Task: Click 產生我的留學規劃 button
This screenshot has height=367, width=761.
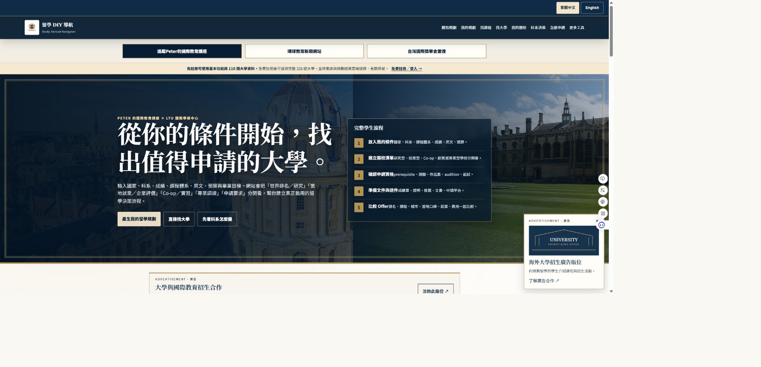Action: (x=139, y=219)
